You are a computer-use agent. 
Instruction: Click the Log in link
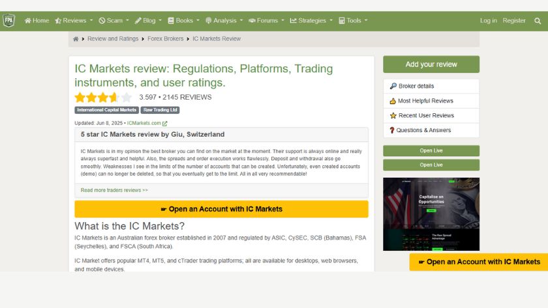pyautogui.click(x=488, y=21)
